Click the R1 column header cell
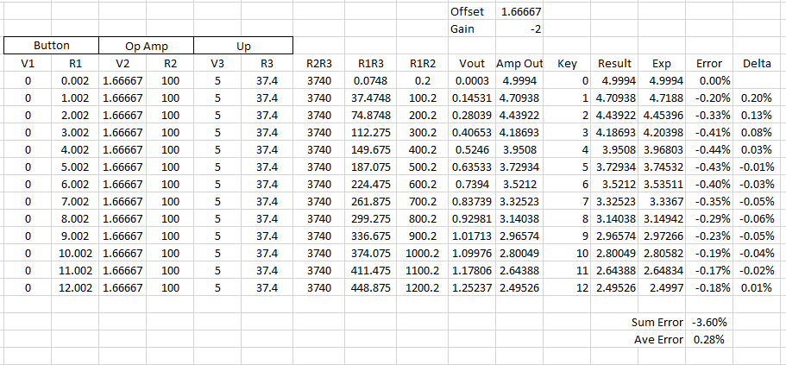This screenshot has width=786, height=365. click(75, 64)
